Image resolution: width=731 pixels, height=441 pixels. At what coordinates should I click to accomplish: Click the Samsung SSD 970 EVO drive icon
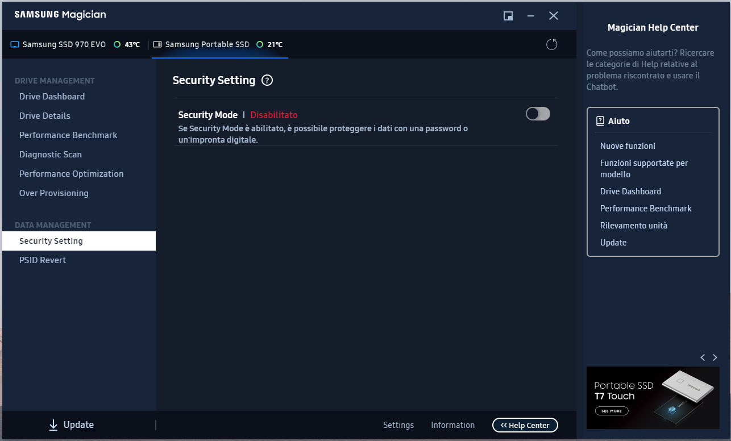(15, 44)
